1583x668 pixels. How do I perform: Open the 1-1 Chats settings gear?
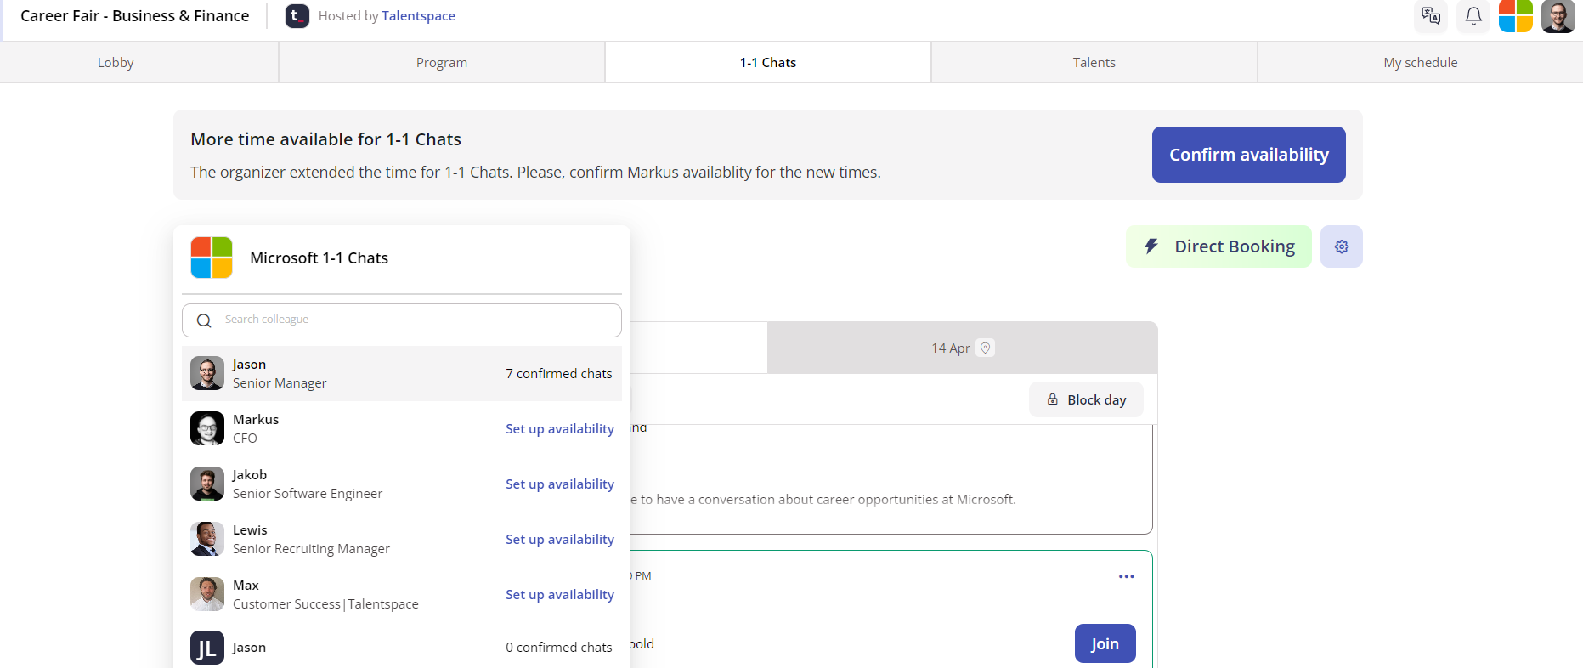click(x=1342, y=246)
